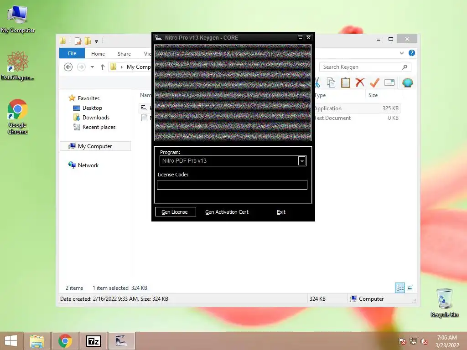Click the taskbar clock showing 7:06 AM
Screen dimensions: 467x350
pyautogui.click(x=447, y=341)
